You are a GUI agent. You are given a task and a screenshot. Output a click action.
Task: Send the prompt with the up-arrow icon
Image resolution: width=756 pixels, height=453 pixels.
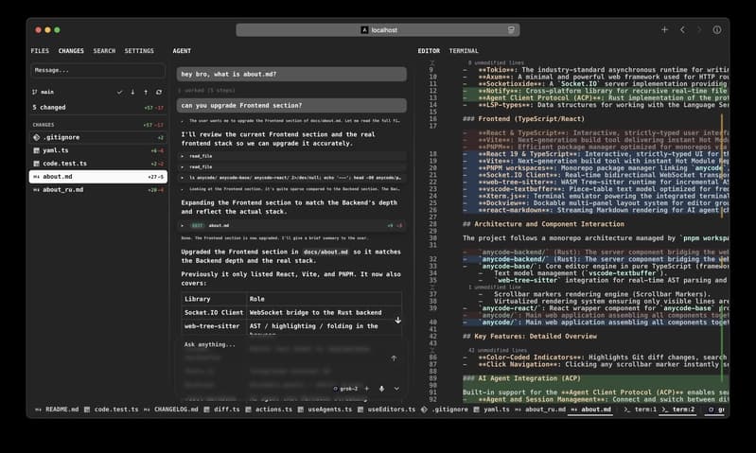[x=394, y=358]
